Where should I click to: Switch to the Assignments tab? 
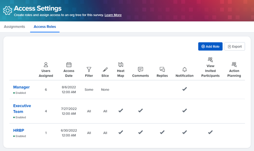tap(14, 27)
